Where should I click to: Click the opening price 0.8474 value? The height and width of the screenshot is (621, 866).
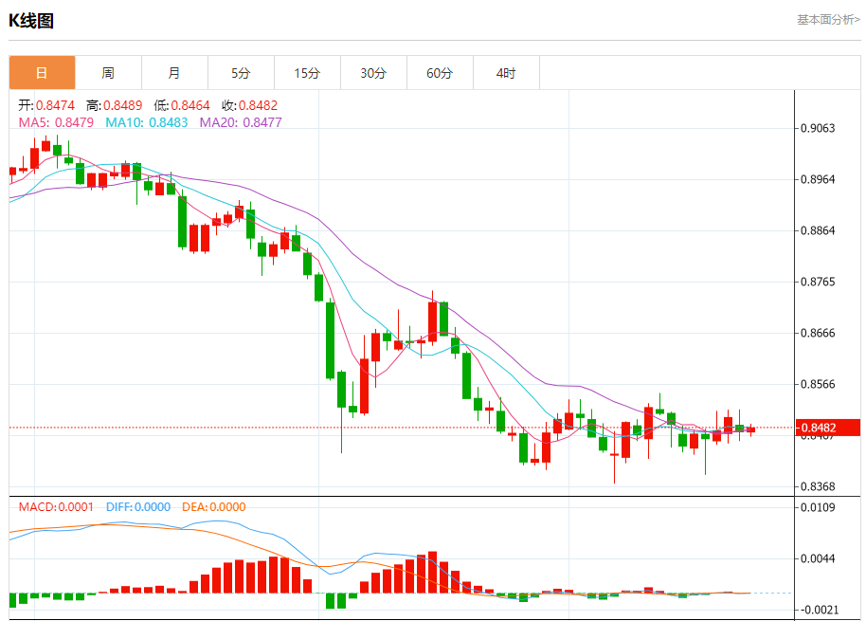point(55,105)
